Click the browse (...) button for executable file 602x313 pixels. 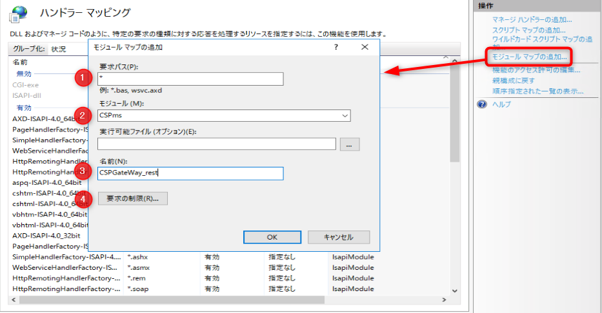[x=349, y=144]
